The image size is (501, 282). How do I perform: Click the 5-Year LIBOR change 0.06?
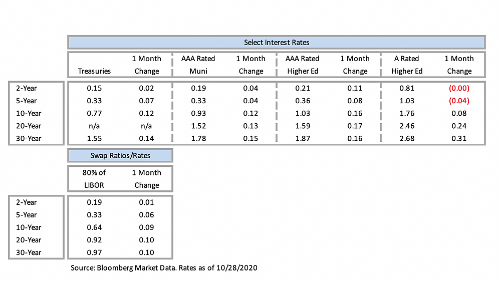point(146,215)
